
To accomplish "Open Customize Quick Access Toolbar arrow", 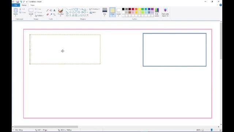I will (27, 1).
